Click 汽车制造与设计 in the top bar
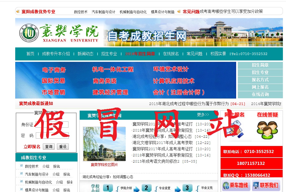 (x=103, y=12)
